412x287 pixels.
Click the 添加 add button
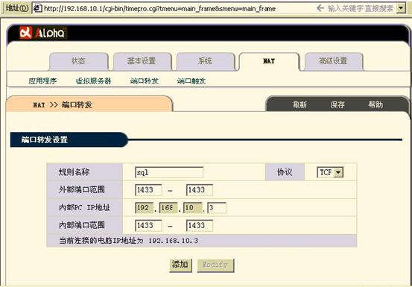180,265
